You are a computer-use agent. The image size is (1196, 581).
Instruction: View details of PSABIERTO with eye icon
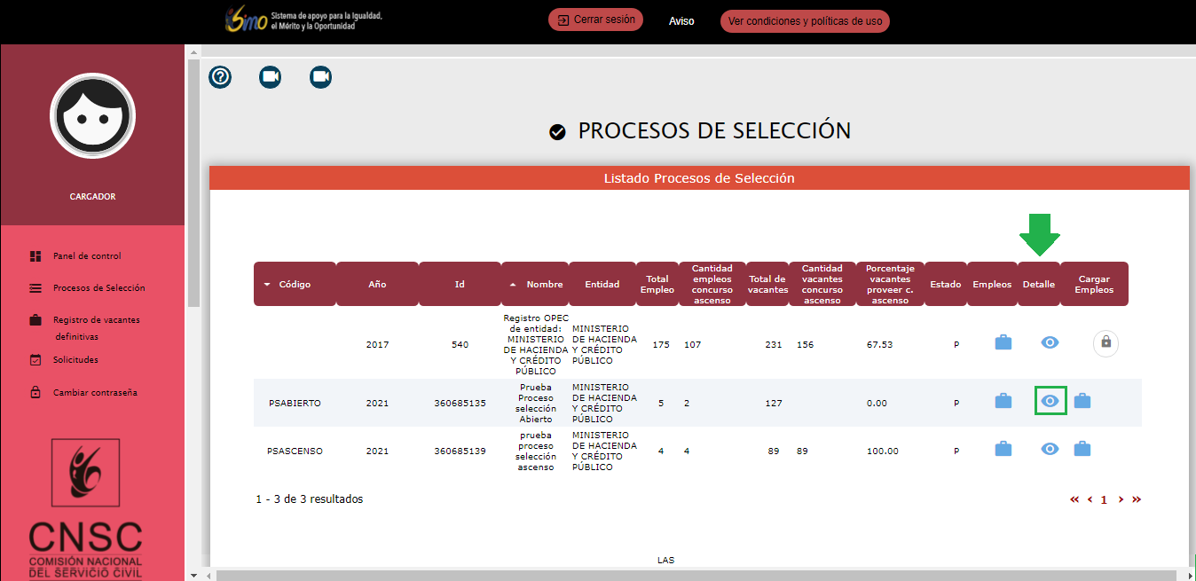[x=1050, y=401]
